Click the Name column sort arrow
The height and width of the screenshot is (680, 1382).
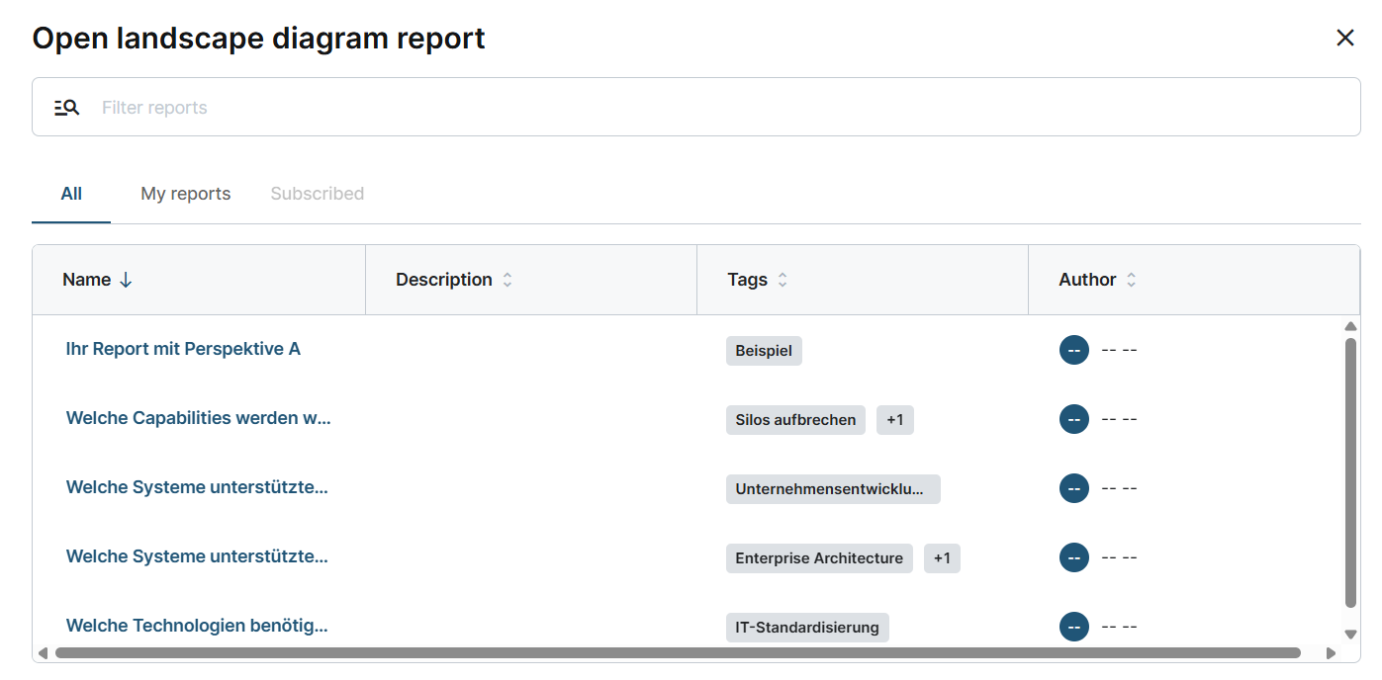[126, 280]
